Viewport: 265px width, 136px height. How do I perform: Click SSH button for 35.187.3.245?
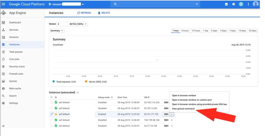point(166,108)
